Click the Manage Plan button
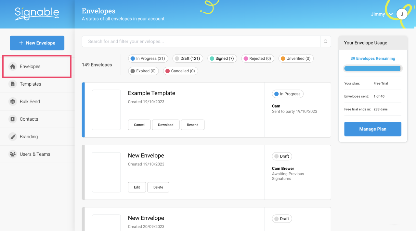 click(x=373, y=129)
